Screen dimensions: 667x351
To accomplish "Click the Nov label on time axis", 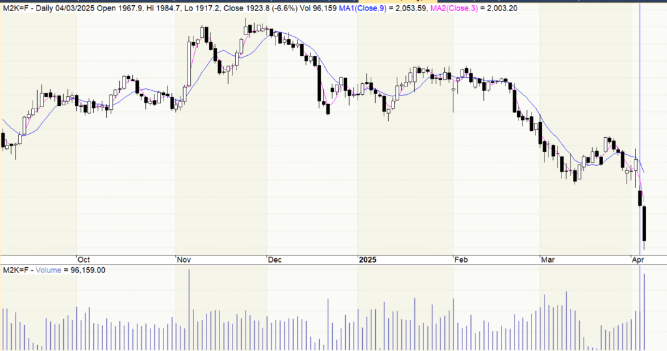I will [184, 260].
